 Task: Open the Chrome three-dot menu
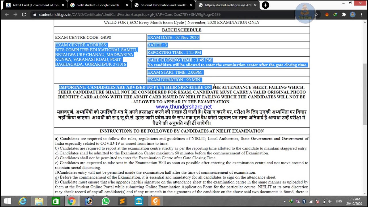click(361, 14)
